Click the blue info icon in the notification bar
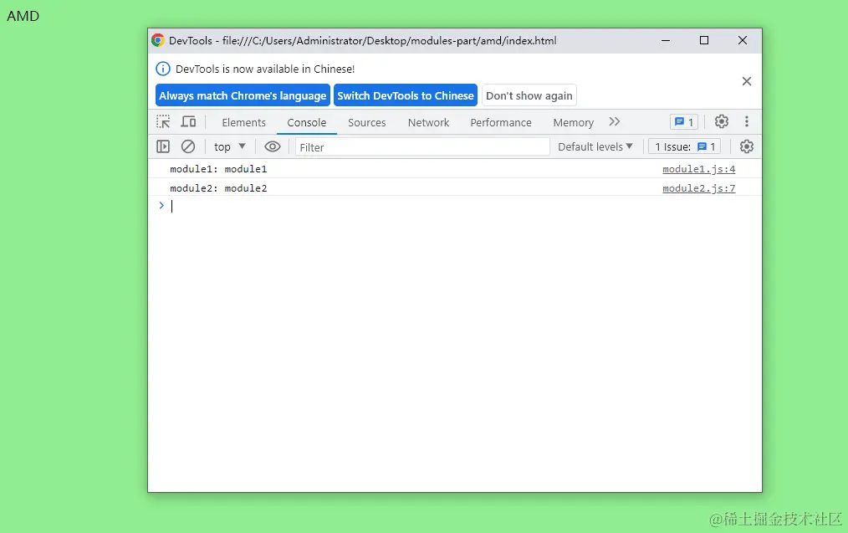 coord(163,69)
